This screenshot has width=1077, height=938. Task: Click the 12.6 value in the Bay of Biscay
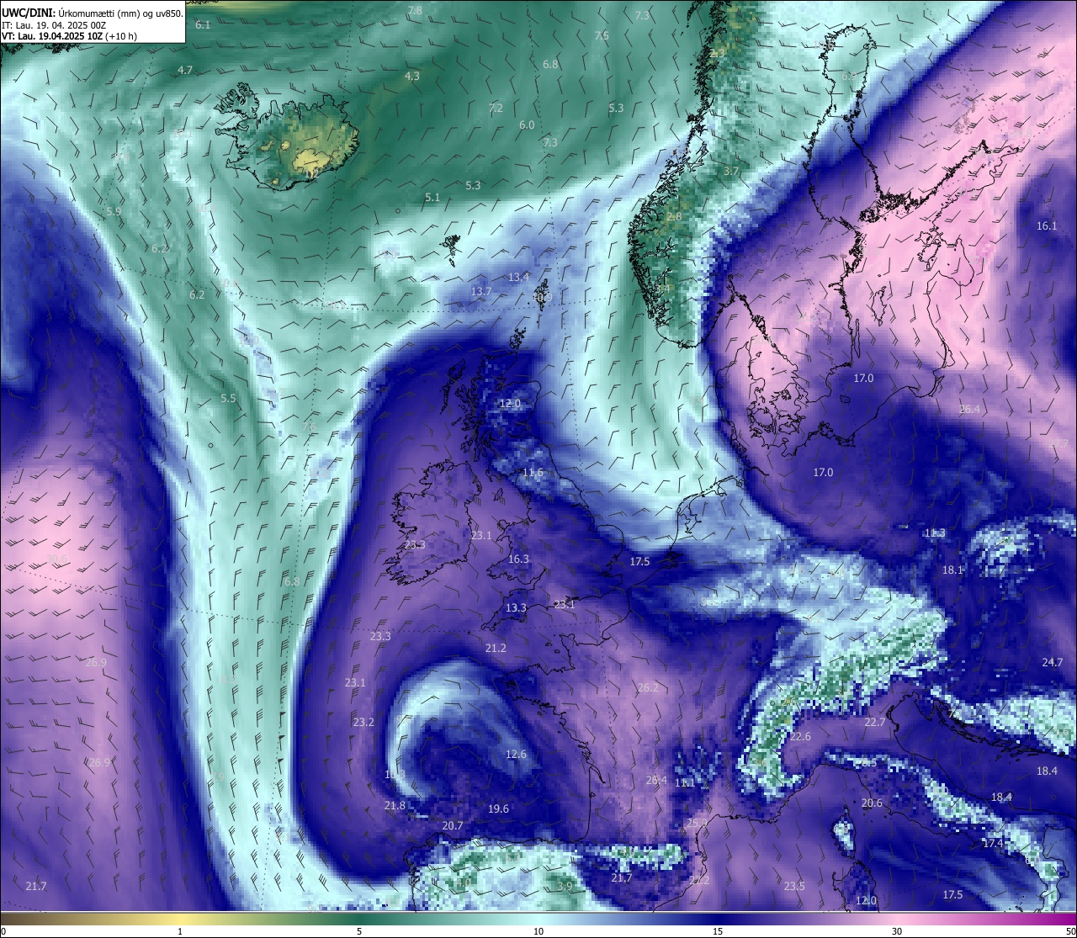tap(516, 754)
